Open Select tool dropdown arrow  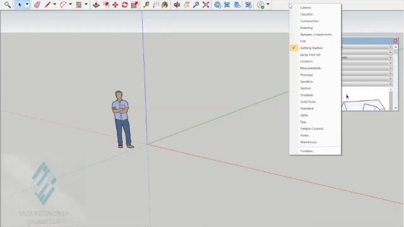coord(27,4)
